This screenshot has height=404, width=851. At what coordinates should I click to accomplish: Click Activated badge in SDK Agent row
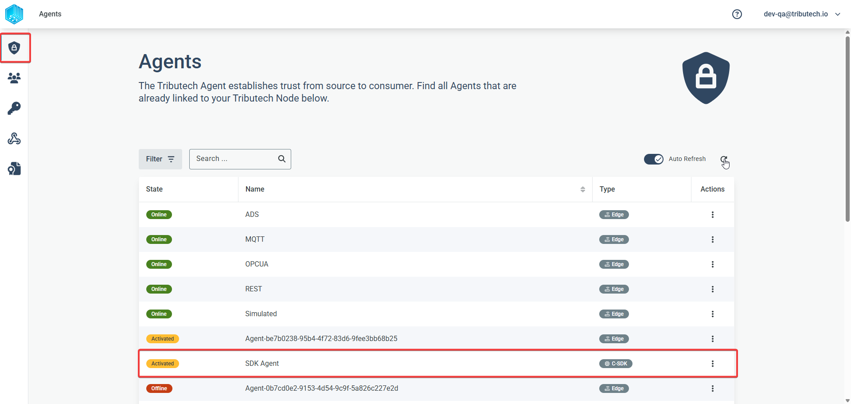click(163, 364)
